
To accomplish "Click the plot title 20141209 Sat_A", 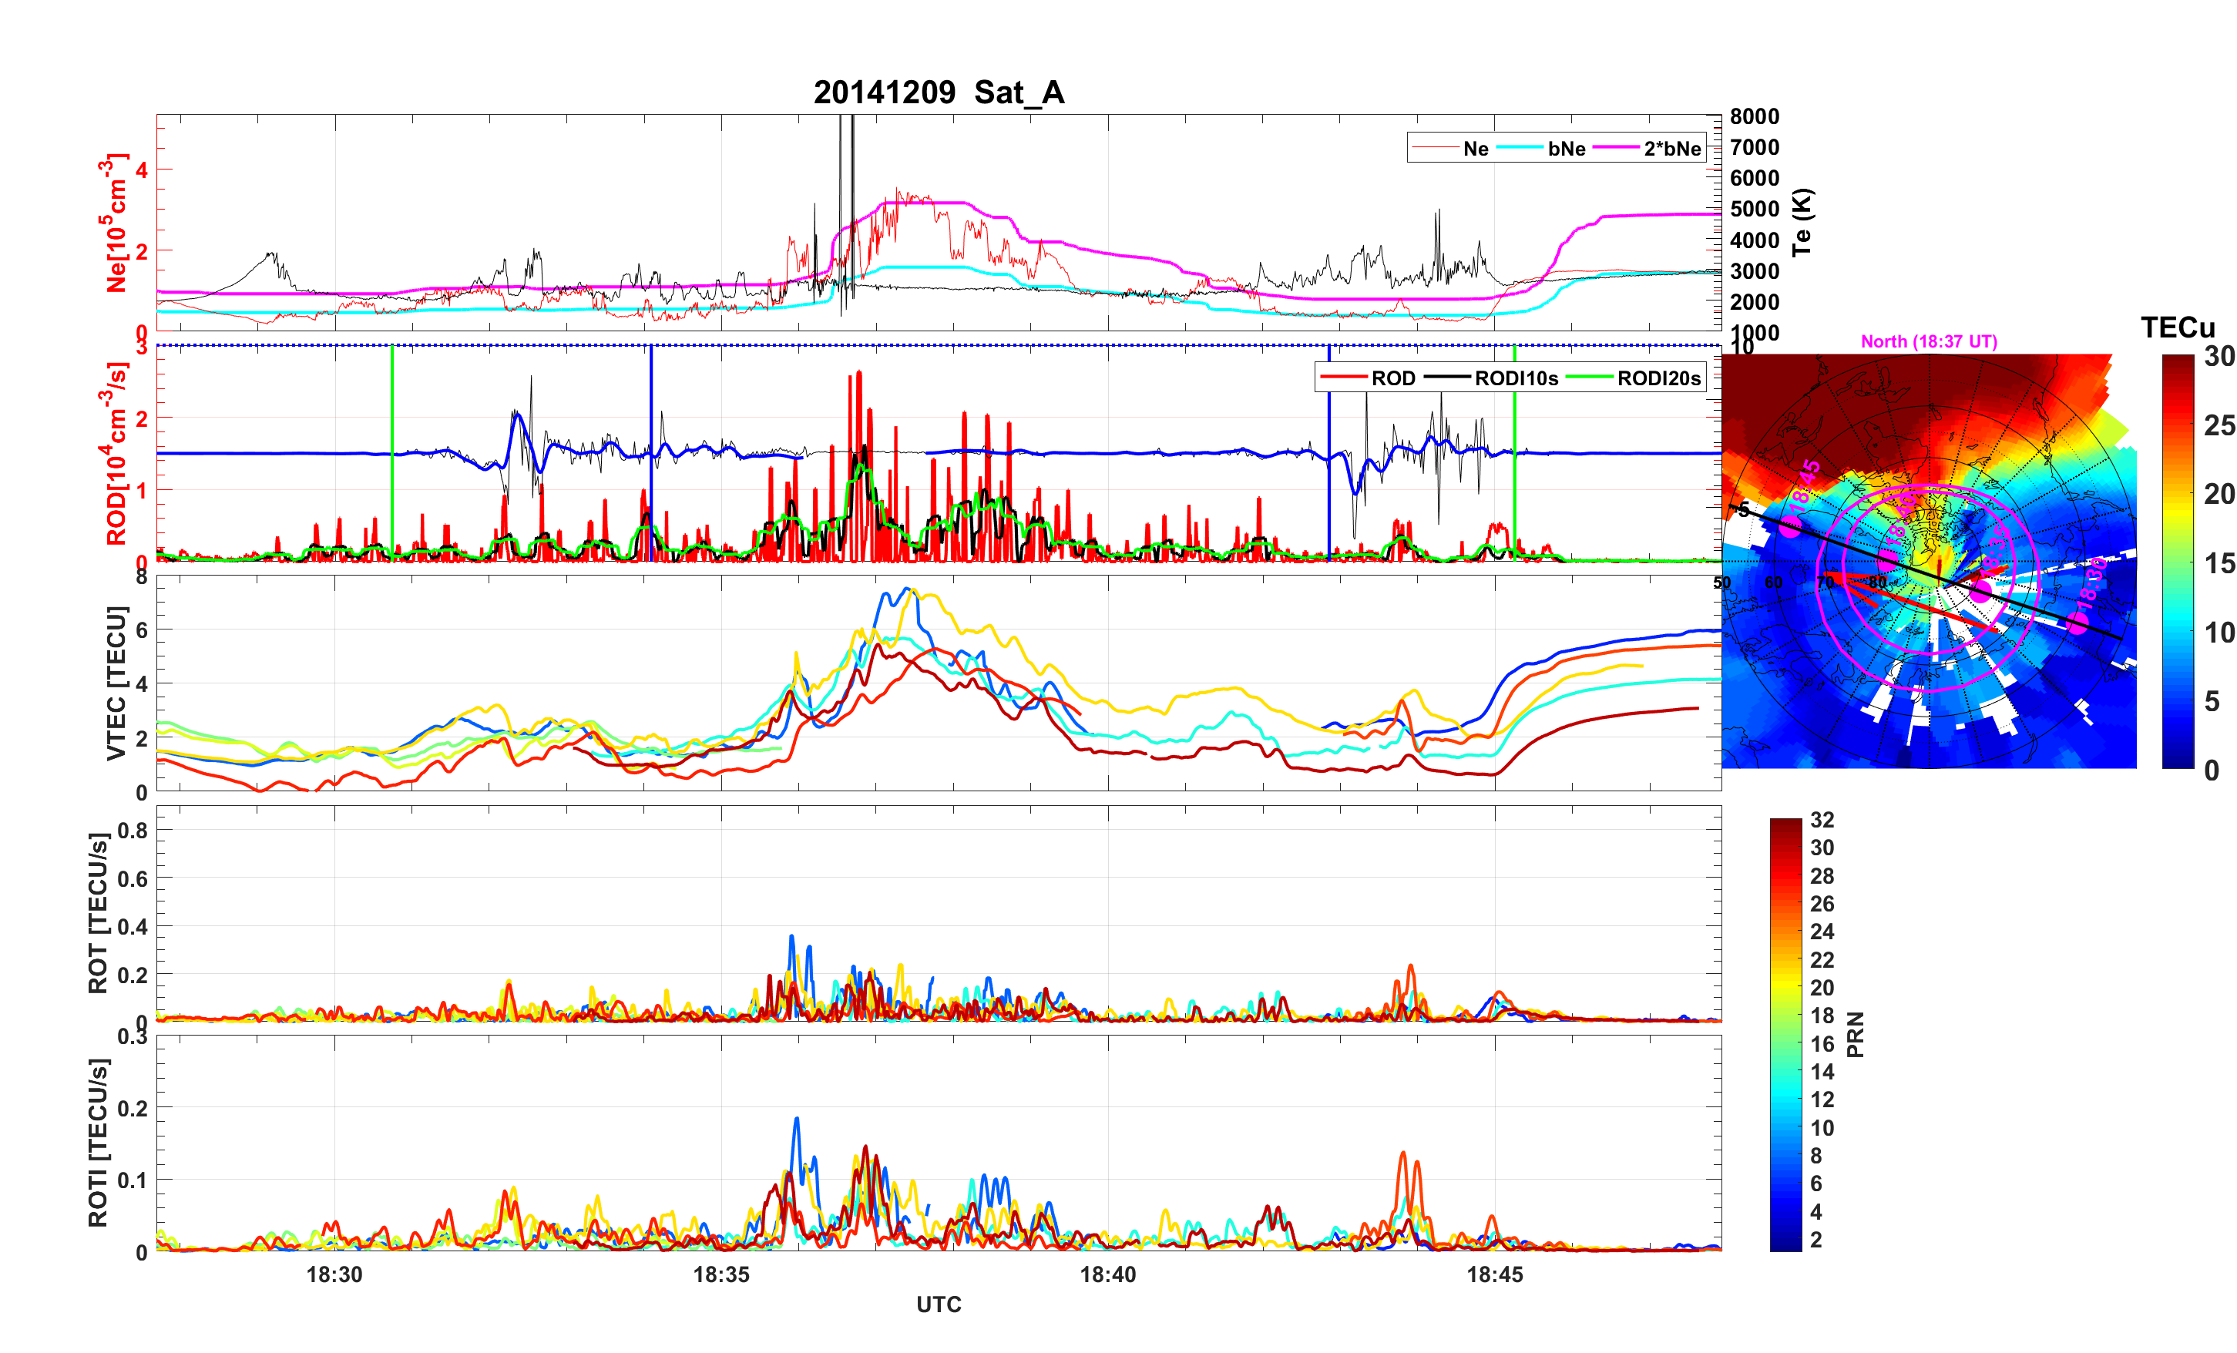I will (938, 92).
